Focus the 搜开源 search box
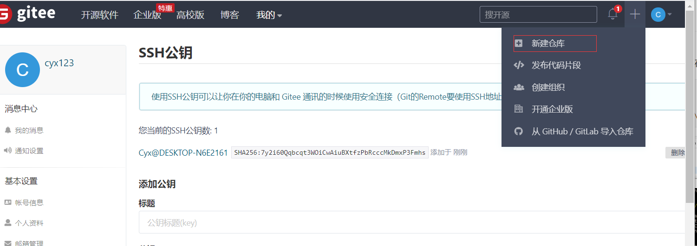This screenshot has width=697, height=246. coord(538,14)
